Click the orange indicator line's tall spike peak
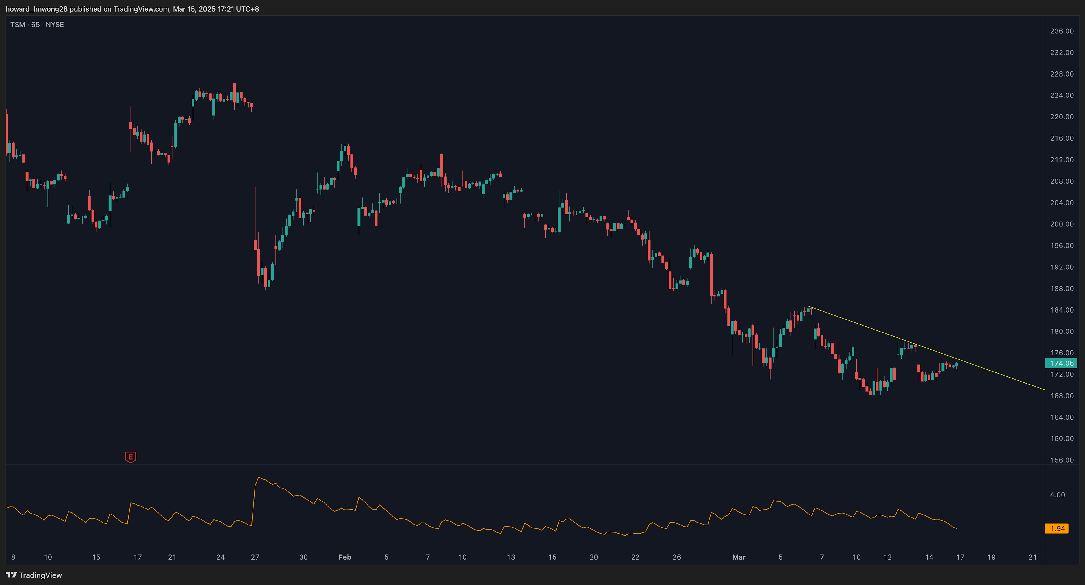The image size is (1085, 585). 259,478
